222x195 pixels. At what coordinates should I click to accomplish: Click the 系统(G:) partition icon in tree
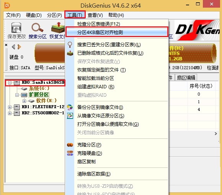(24, 89)
